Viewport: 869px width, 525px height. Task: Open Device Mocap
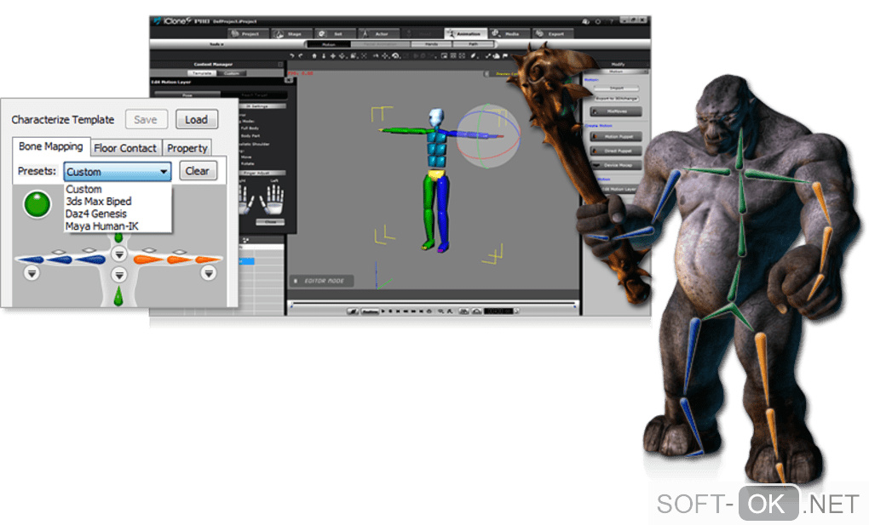tap(616, 165)
